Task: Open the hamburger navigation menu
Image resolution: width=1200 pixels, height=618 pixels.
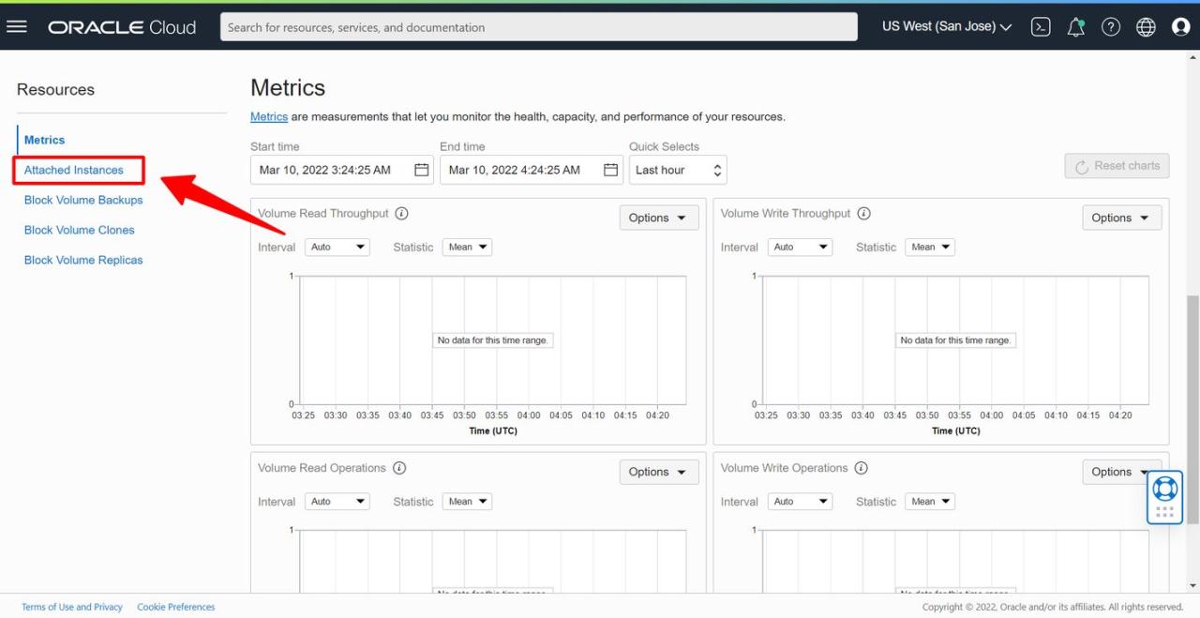Action: (x=17, y=26)
